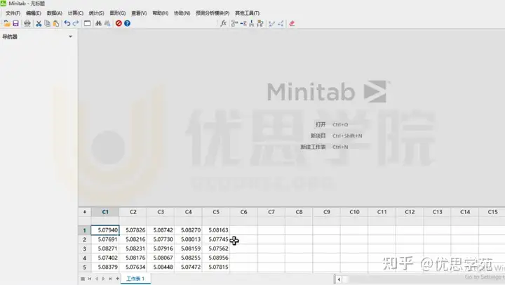The image size is (505, 285).
Task: Click the 打开 Ctrl+O shortcut link
Action: click(x=331, y=124)
